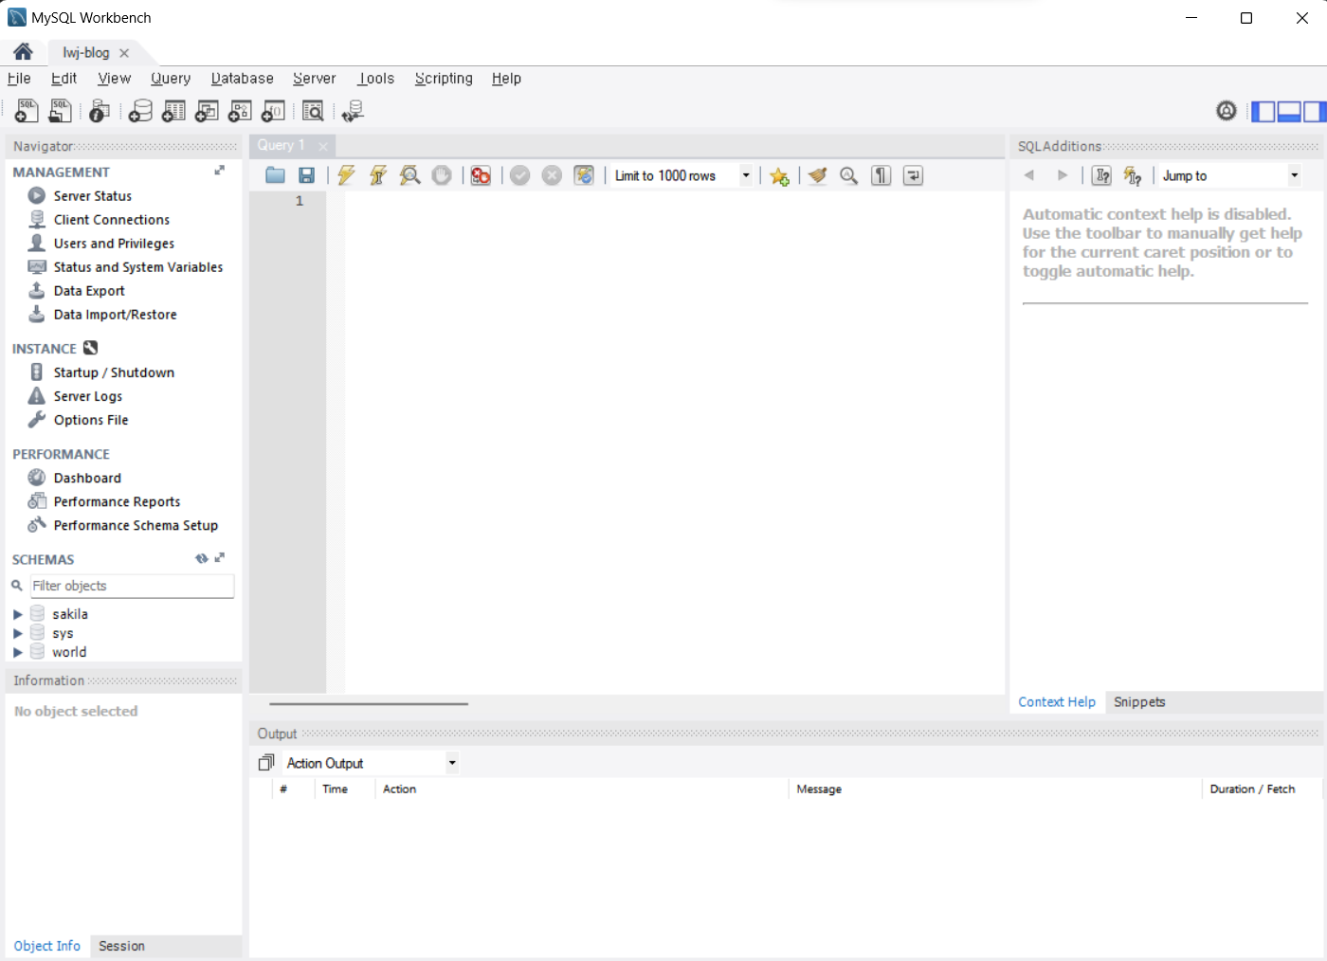Execute the script with the lightning bolt icon
The image size is (1327, 961).
pos(346,175)
